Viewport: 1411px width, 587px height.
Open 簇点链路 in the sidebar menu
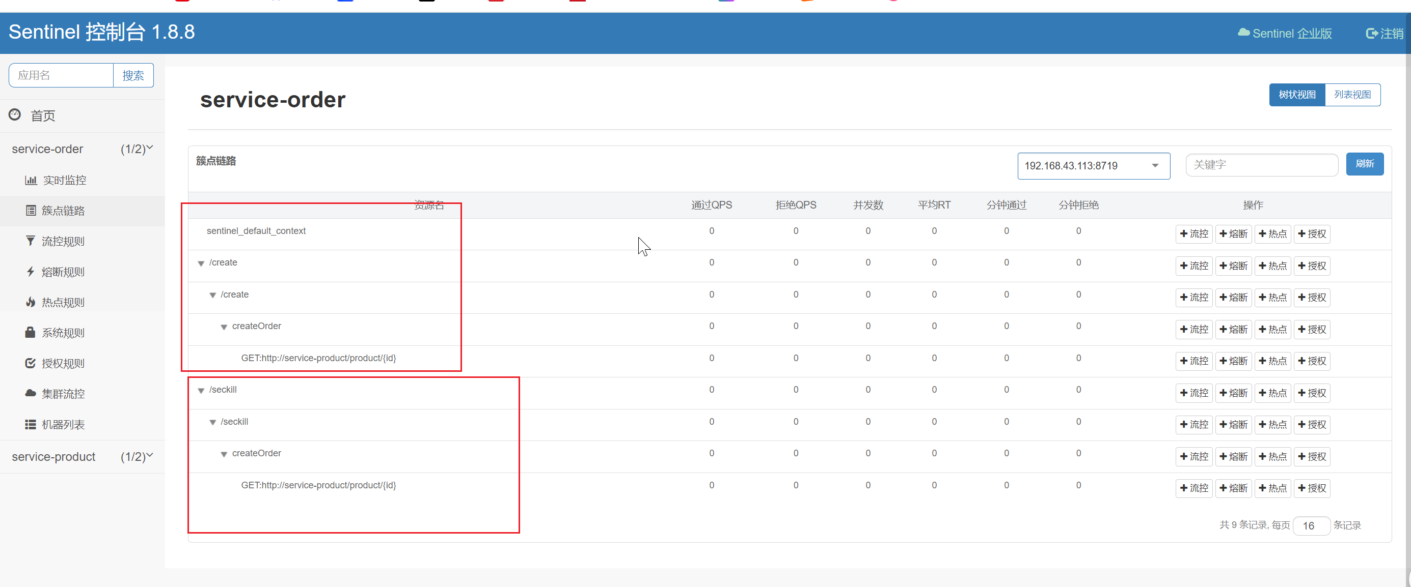coord(63,211)
